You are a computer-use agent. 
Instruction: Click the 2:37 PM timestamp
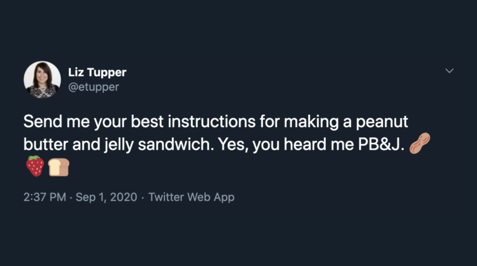45,197
